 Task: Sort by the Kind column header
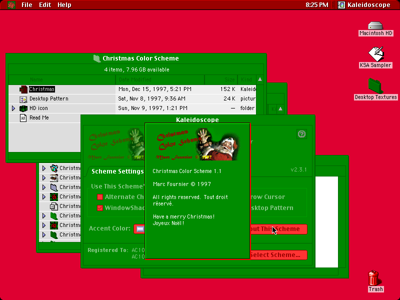246,79
